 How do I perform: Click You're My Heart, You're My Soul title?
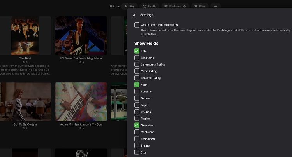coord(81,124)
